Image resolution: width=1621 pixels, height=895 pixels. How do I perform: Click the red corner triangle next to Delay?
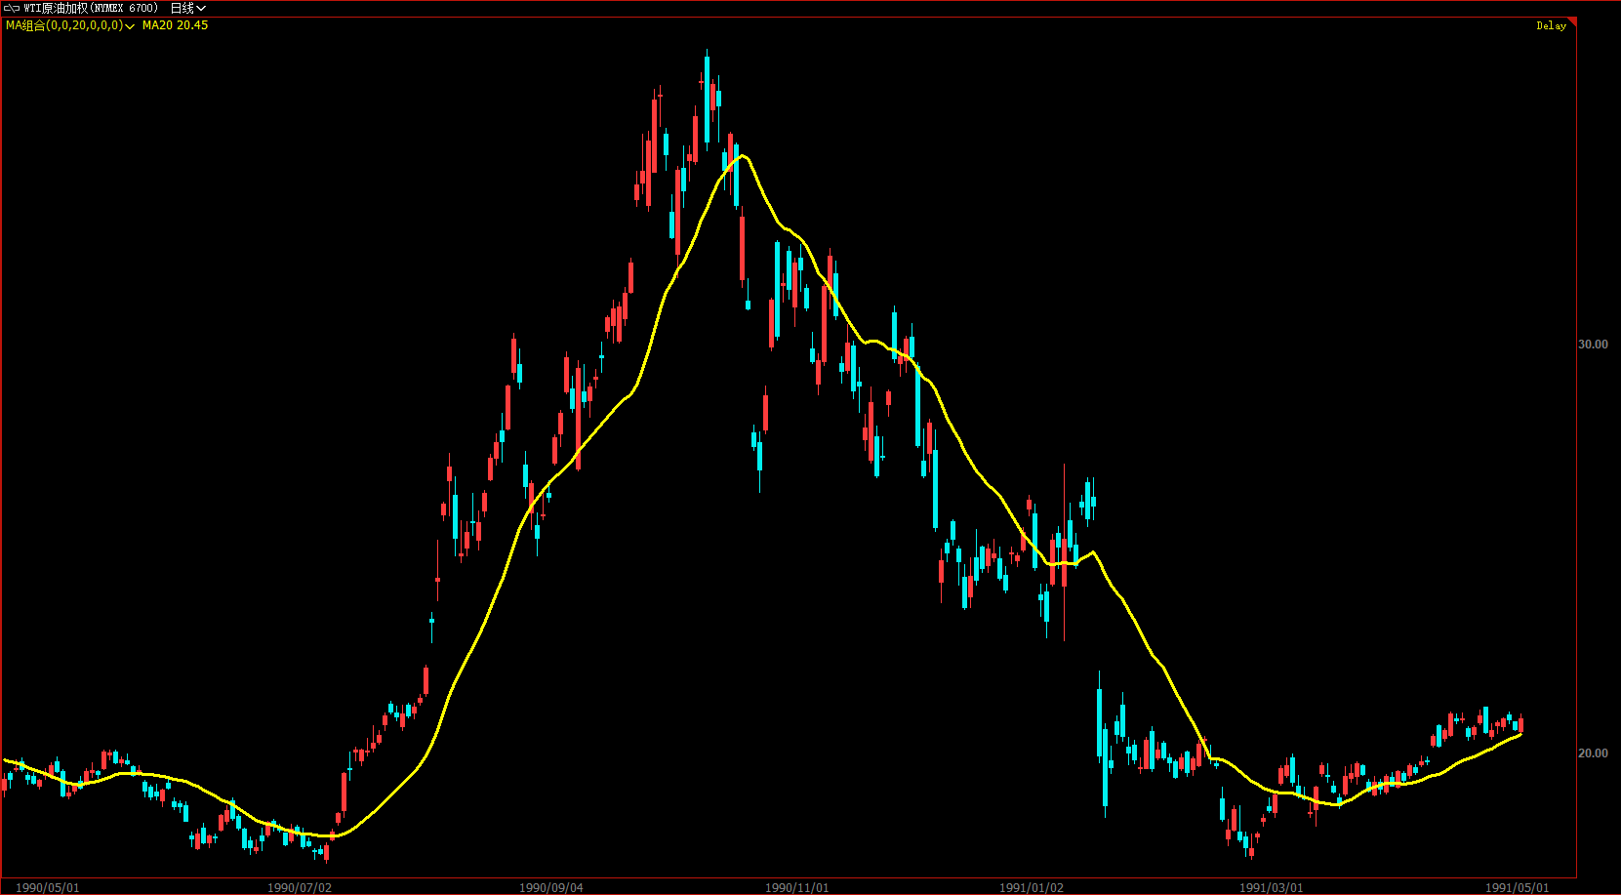pos(1572,21)
